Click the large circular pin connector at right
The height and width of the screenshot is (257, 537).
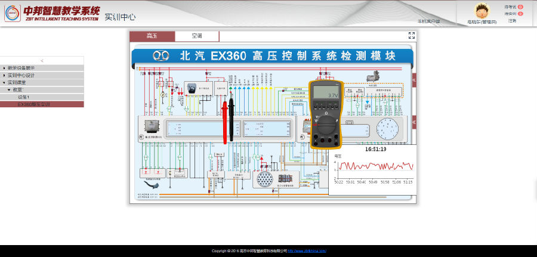[387, 129]
